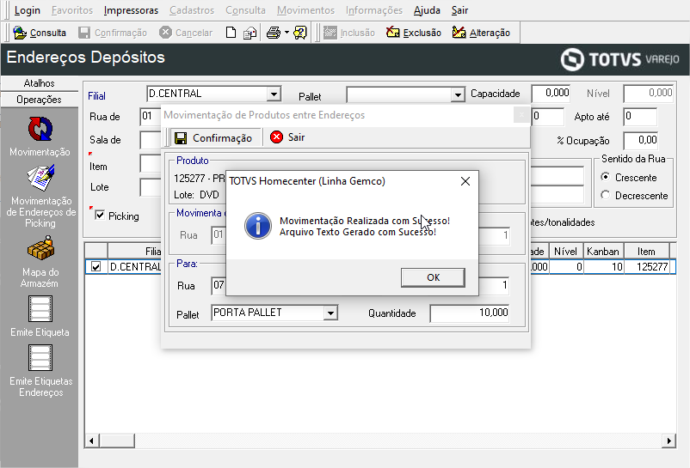Open the printer dropdown arrow
The image size is (690, 468).
pos(286,33)
